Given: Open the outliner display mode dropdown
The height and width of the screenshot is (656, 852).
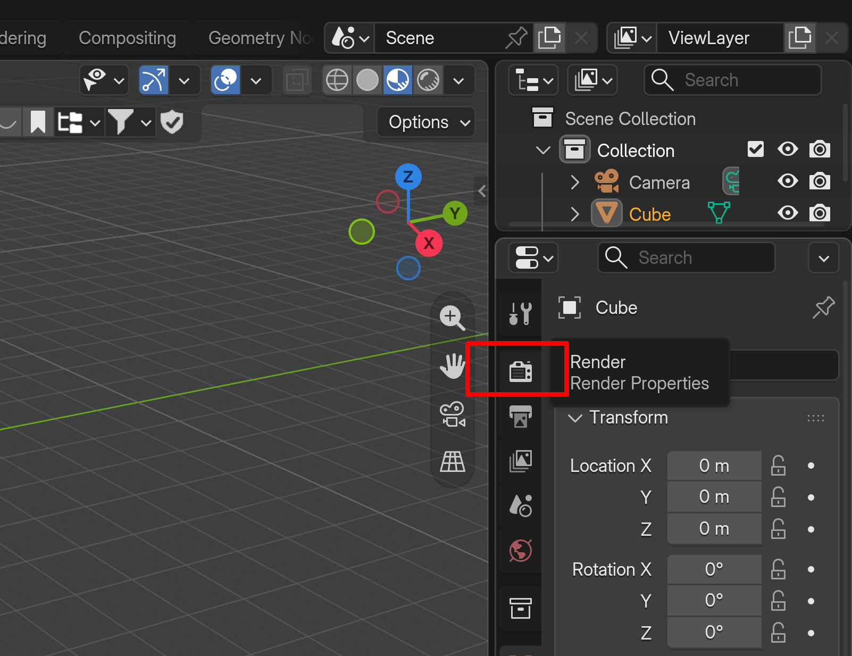Looking at the screenshot, I should (x=592, y=80).
